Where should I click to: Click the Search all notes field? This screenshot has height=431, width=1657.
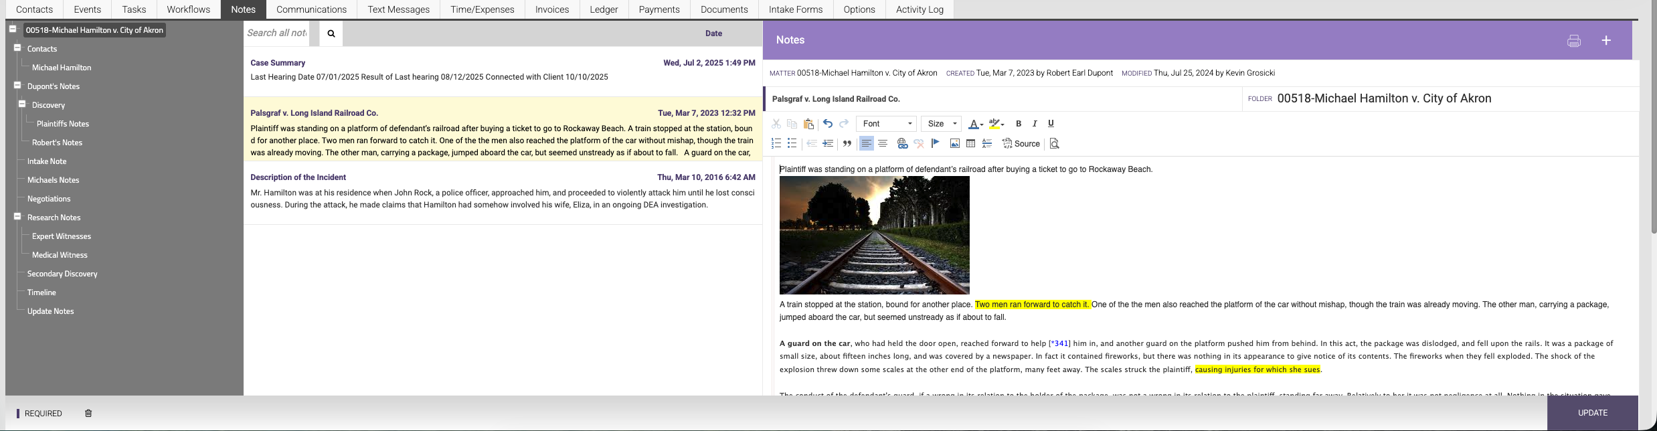[x=277, y=33]
